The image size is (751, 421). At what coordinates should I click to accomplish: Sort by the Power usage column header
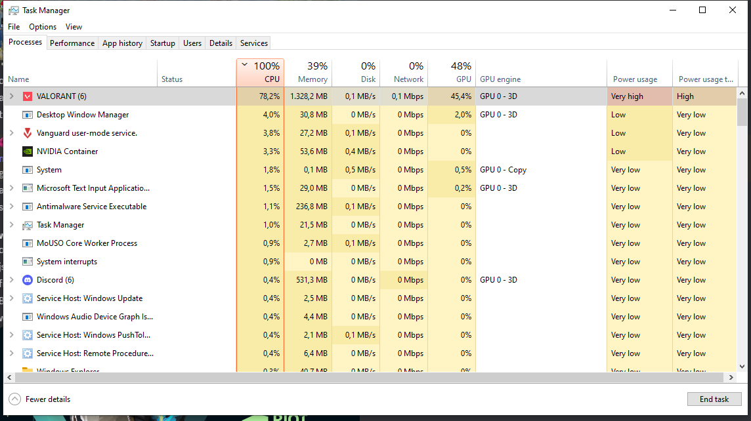[639, 73]
